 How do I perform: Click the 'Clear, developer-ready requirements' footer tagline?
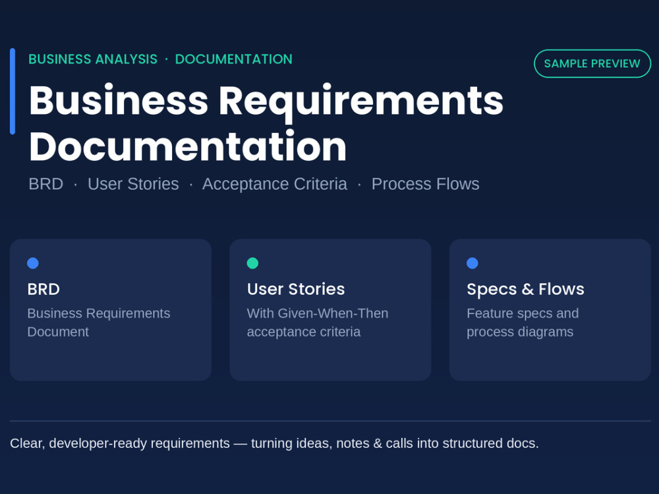point(274,443)
